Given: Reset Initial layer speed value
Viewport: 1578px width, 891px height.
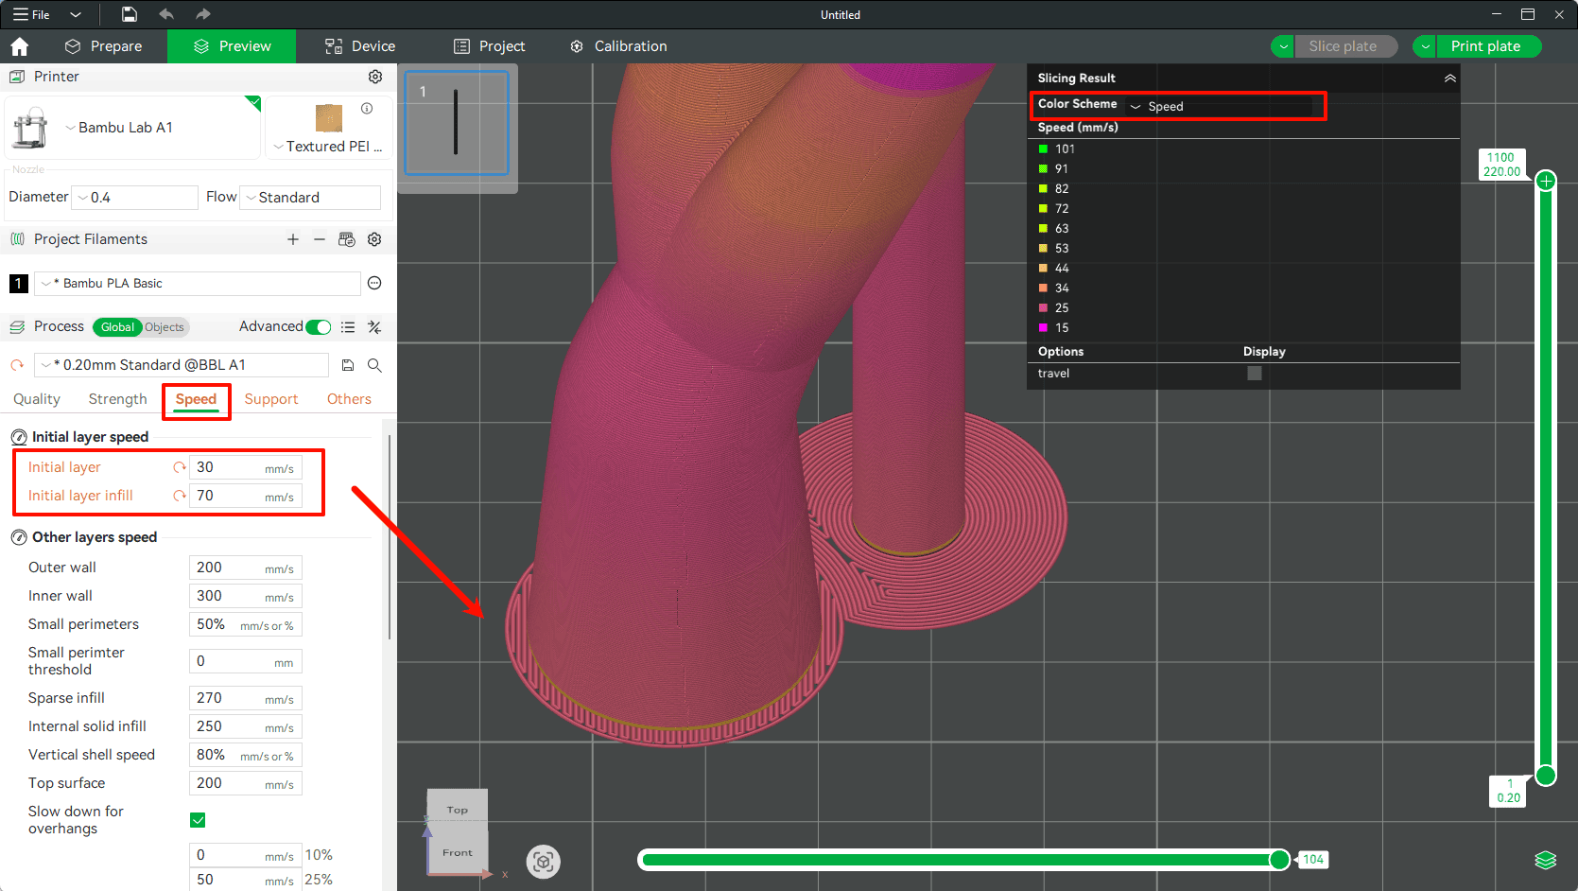Looking at the screenshot, I should pyautogui.click(x=179, y=467).
